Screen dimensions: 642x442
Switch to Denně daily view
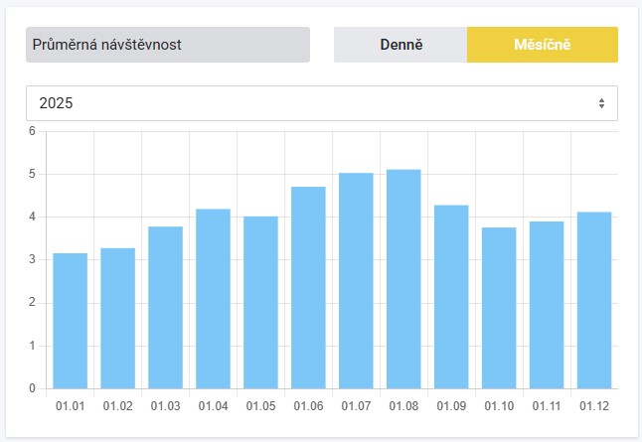(401, 45)
